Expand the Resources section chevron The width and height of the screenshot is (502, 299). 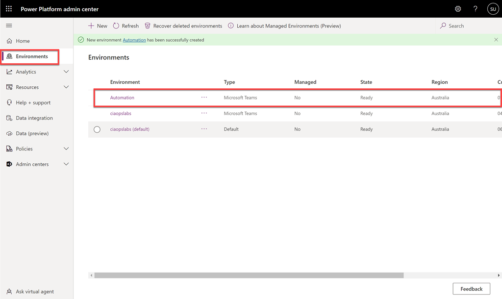pyautogui.click(x=66, y=87)
